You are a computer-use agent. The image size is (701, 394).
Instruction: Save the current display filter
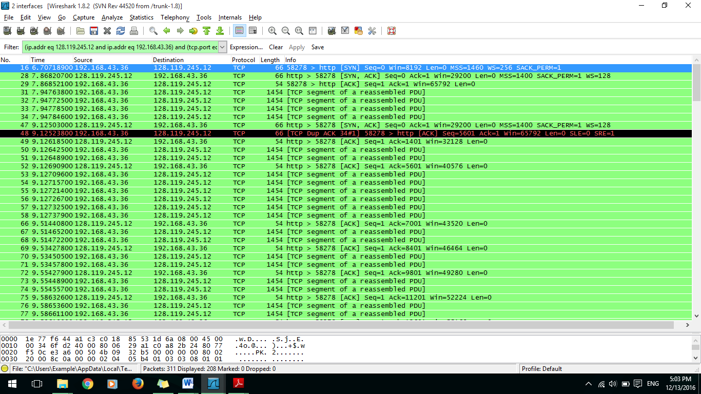click(x=318, y=47)
